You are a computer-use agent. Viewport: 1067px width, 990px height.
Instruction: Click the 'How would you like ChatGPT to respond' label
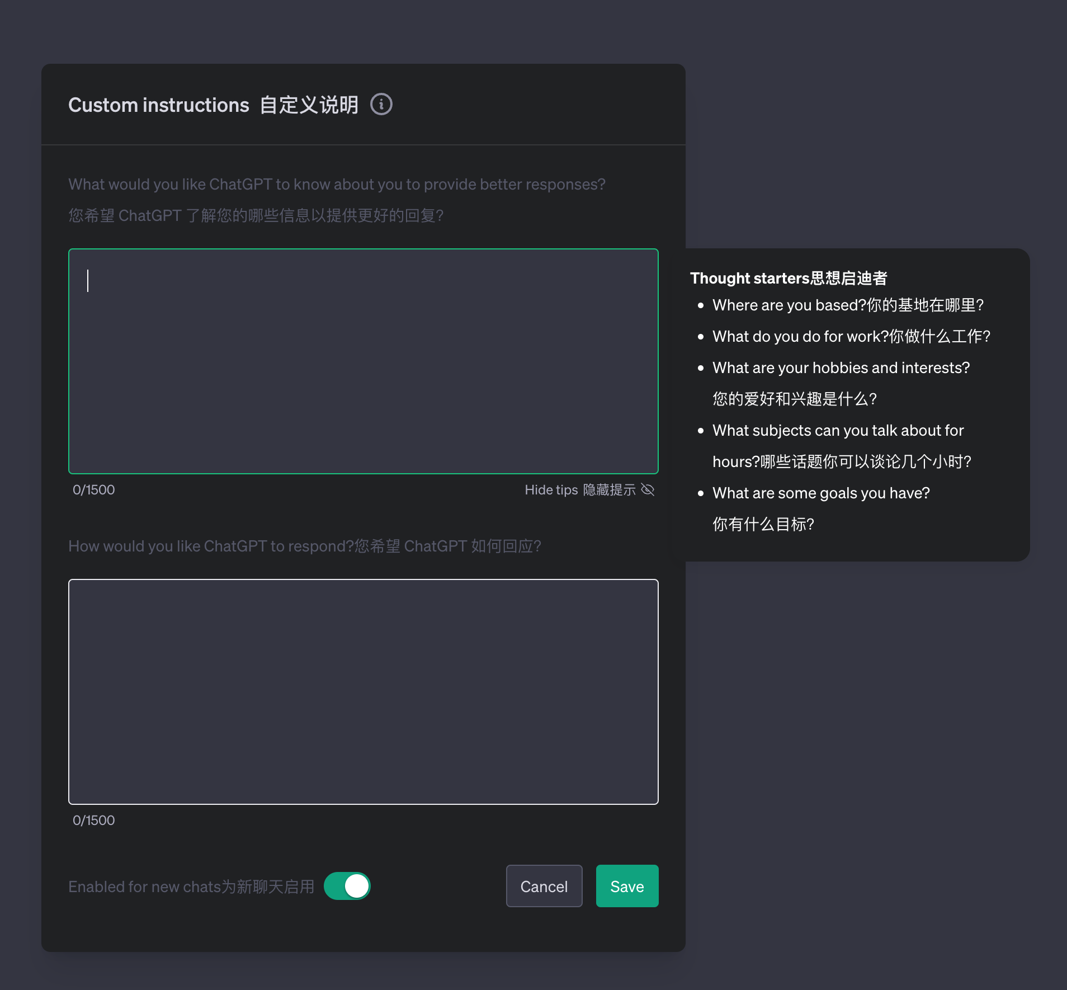[x=305, y=546]
